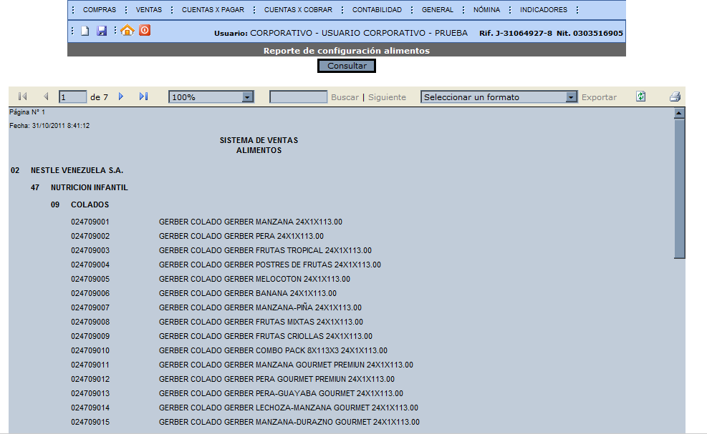Select code 024709007

[x=90, y=308]
